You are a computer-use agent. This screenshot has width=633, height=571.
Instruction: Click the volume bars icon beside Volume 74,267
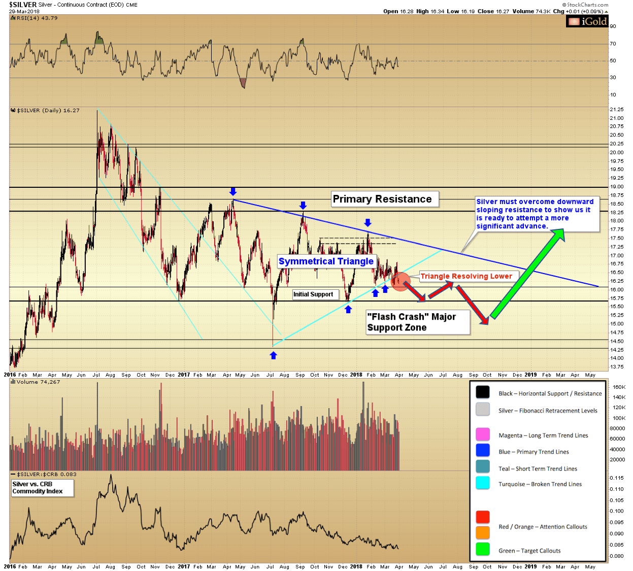[13, 382]
